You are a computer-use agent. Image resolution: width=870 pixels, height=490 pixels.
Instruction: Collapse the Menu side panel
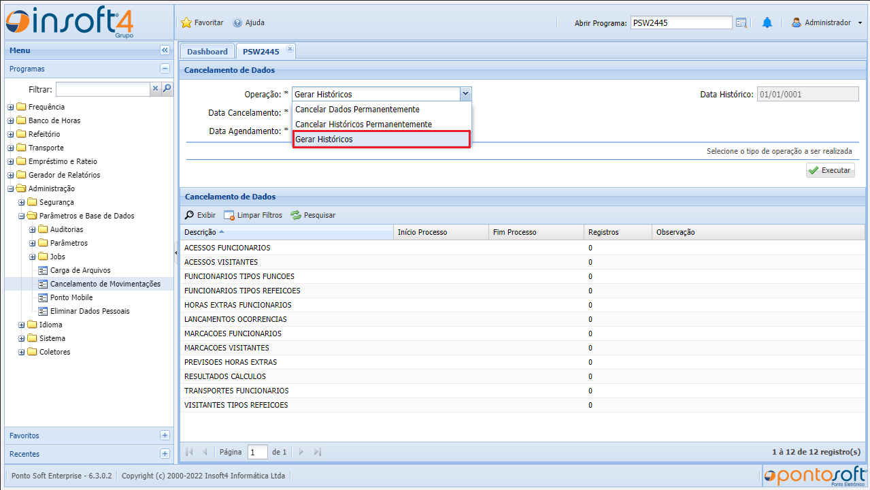click(165, 50)
